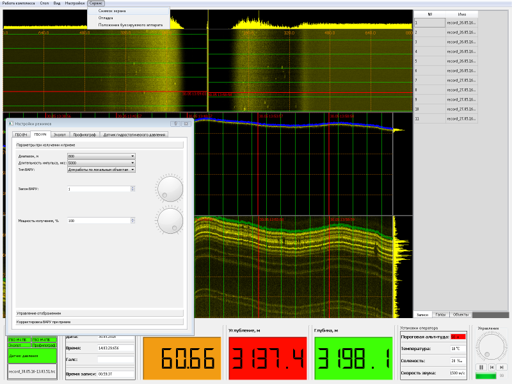Skip to previous record in Управление panel

(x=492, y=367)
